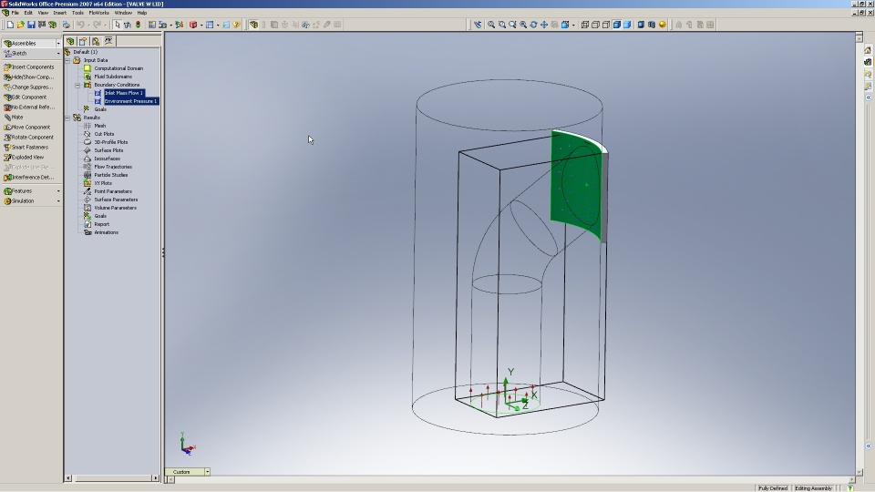Open the Sketch toolbar dropdown arrow
875x492 pixels.
tap(58, 53)
